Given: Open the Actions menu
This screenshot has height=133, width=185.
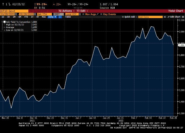Looking at the screenshot, I should (x=67, y=11).
